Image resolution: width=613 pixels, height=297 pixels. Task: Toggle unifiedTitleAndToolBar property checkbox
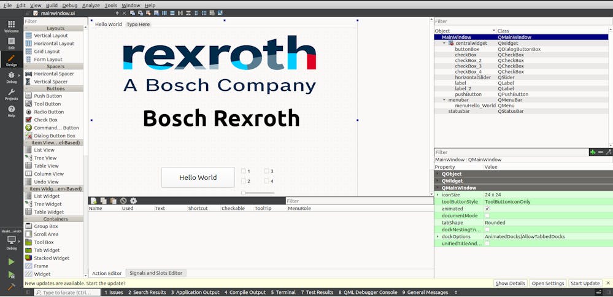(487, 244)
